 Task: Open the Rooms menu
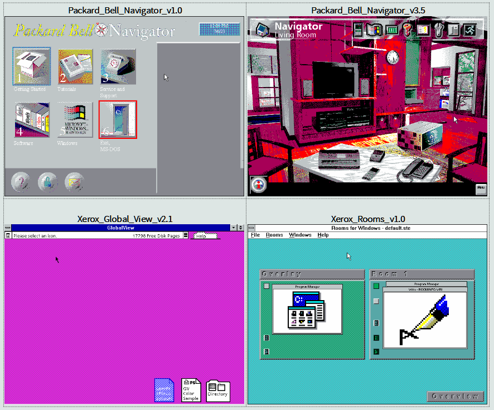coord(274,235)
